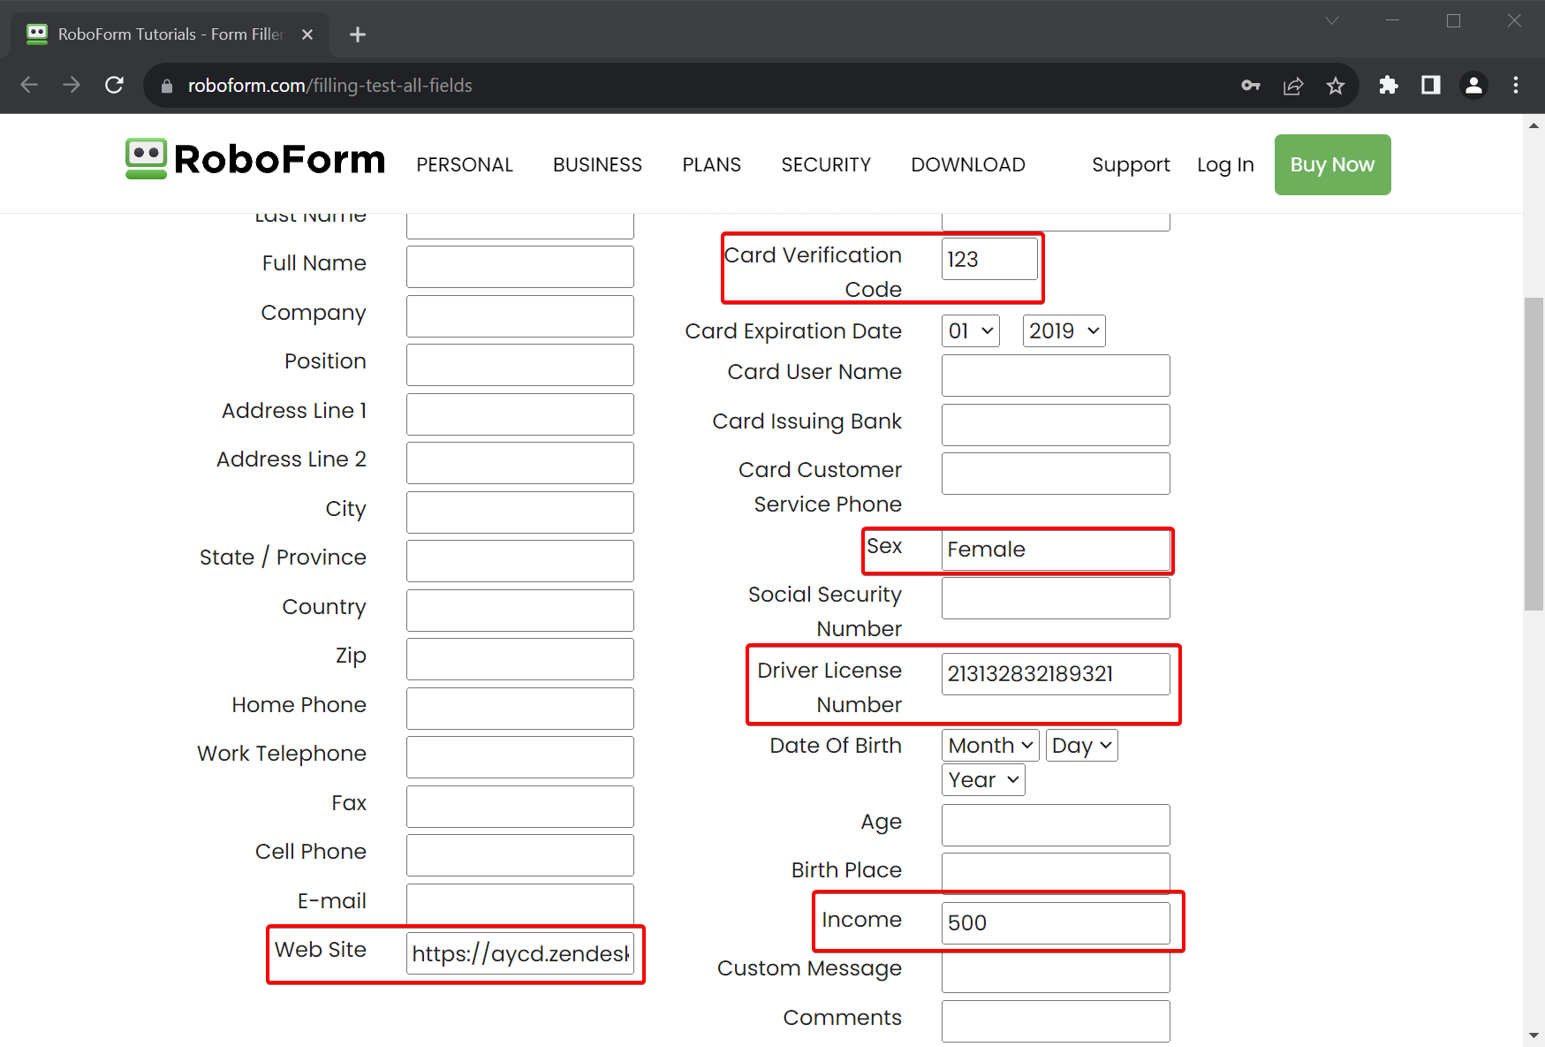Open the Card Expiration month dropdown
The width and height of the screenshot is (1545, 1047).
pos(969,330)
